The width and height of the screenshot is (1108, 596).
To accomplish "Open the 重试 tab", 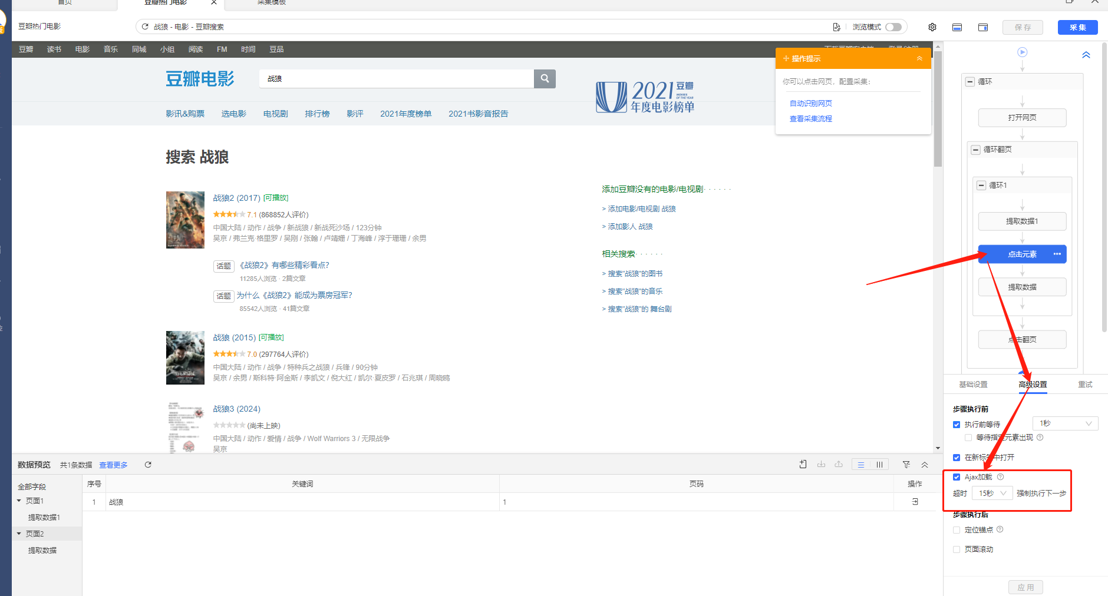I will point(1085,385).
